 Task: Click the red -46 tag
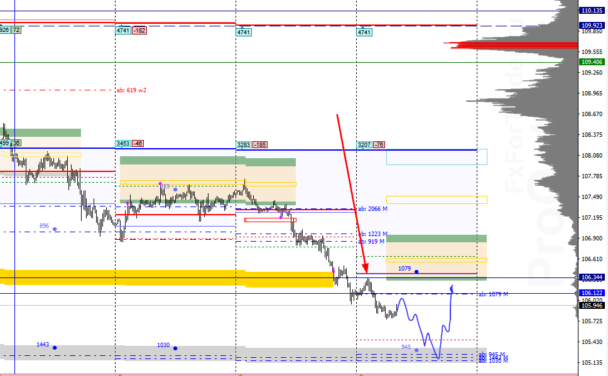coord(138,143)
